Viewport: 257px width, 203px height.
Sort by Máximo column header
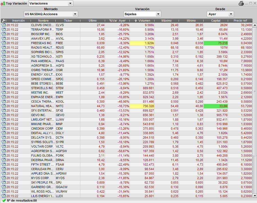[167, 21]
